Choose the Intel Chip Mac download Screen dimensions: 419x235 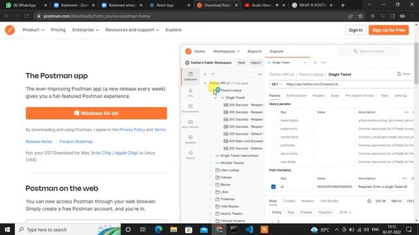(x=101, y=153)
